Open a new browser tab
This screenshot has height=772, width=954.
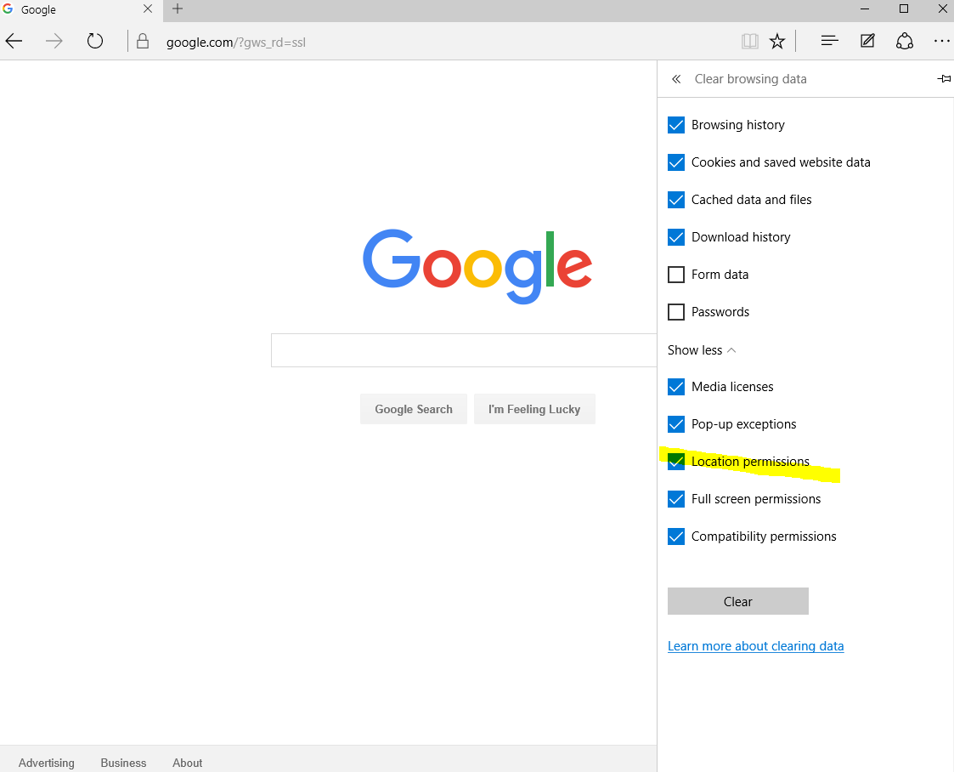tap(177, 9)
